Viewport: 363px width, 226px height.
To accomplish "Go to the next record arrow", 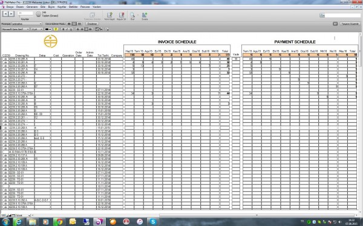I will [11, 14].
